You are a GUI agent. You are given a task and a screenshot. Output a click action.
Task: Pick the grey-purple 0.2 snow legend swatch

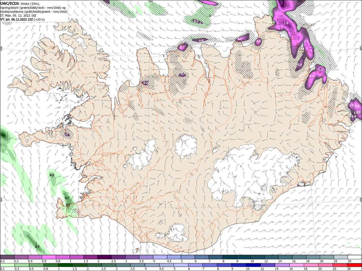(7, 257)
